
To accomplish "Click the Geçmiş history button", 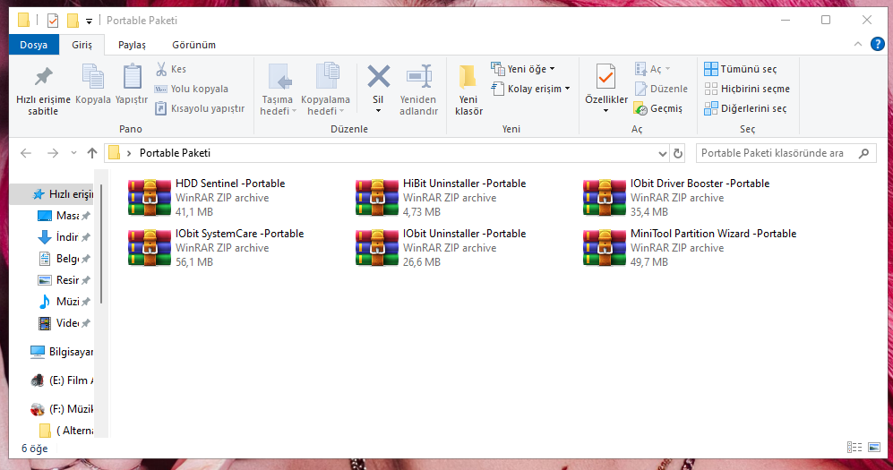I will pyautogui.click(x=657, y=108).
